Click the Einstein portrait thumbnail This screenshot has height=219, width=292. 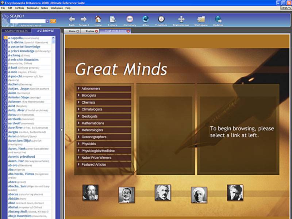(x=162, y=193)
